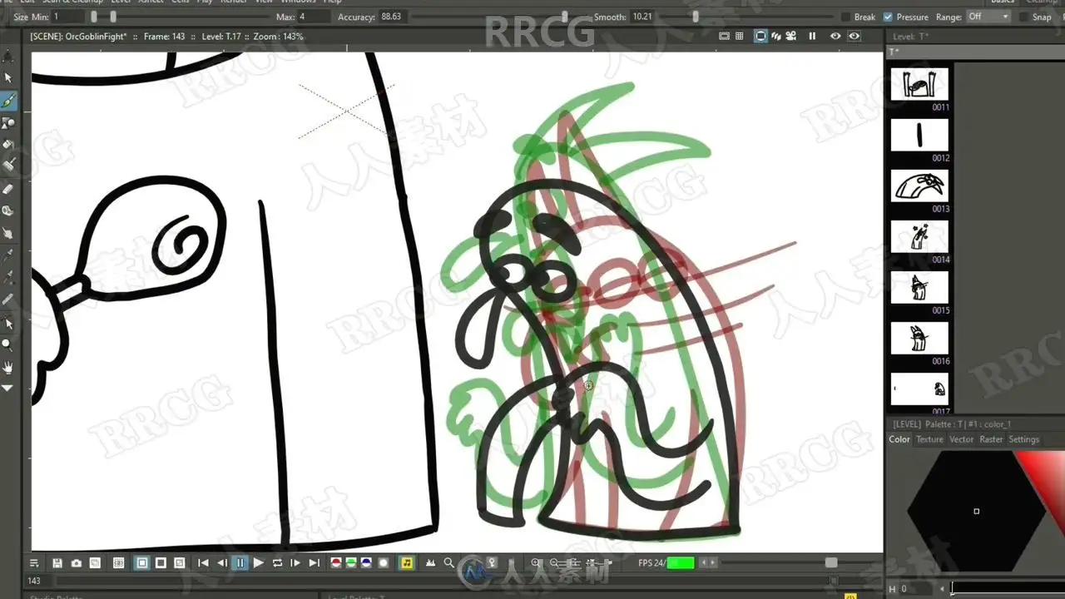
Task: Enable the Break checkbox
Action: click(x=845, y=17)
